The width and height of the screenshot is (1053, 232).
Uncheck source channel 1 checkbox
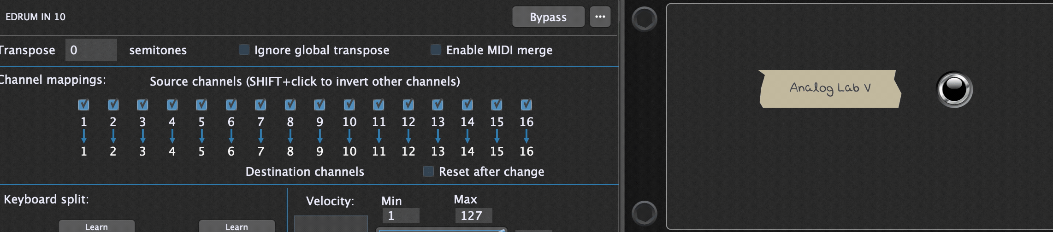pos(83,105)
